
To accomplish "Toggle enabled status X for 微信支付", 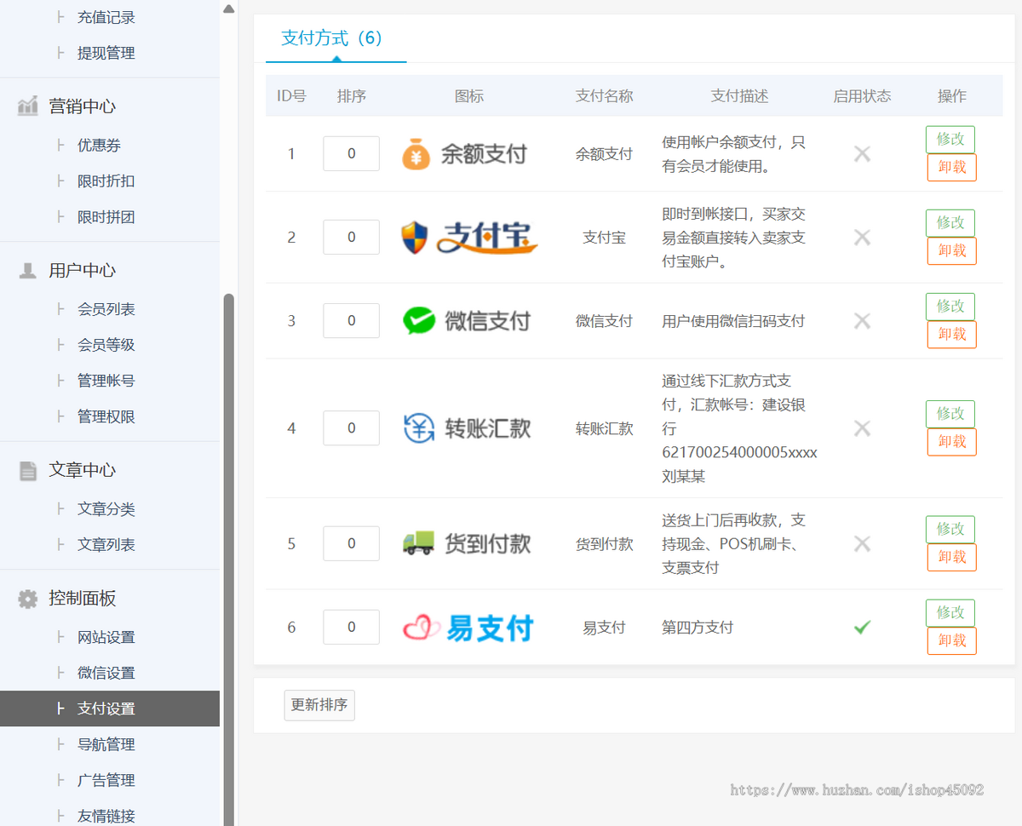I will click(862, 321).
